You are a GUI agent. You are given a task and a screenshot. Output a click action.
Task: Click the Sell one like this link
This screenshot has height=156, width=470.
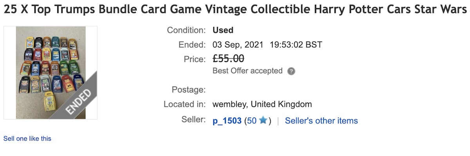pos(27,138)
